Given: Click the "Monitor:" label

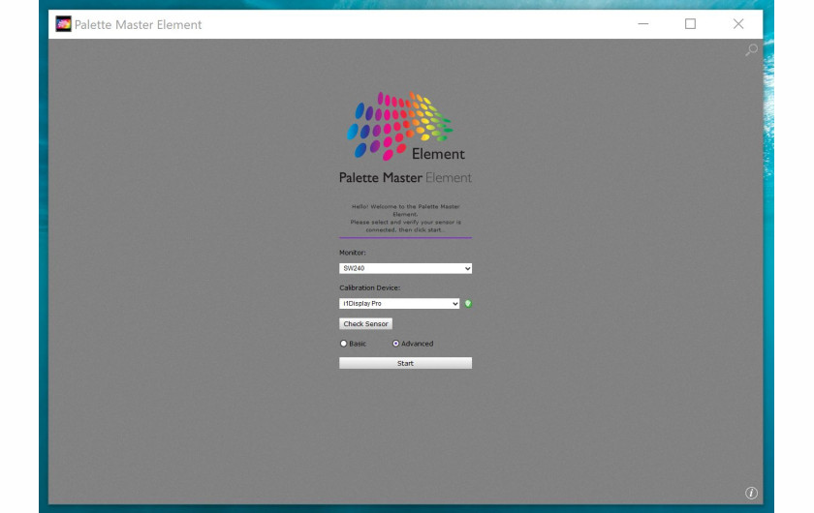Looking at the screenshot, I should [x=353, y=253].
